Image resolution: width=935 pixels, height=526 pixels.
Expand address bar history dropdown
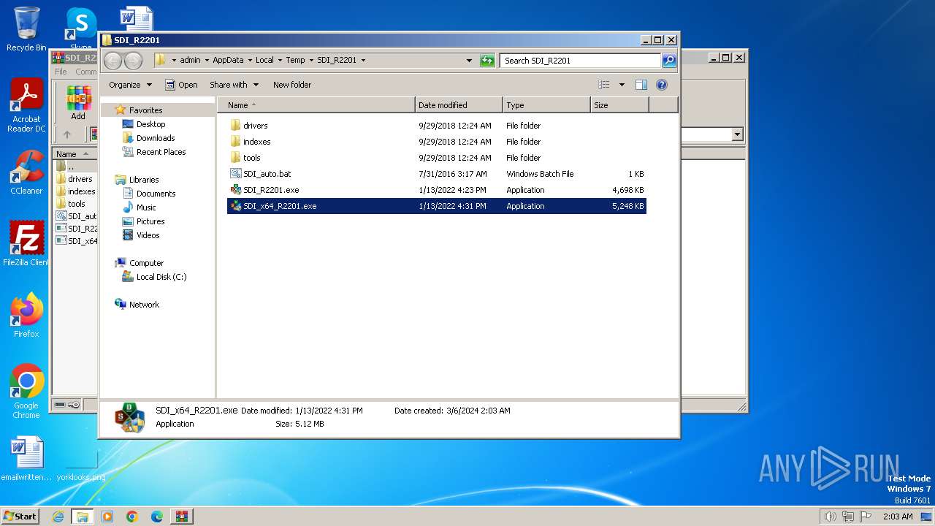click(x=469, y=61)
